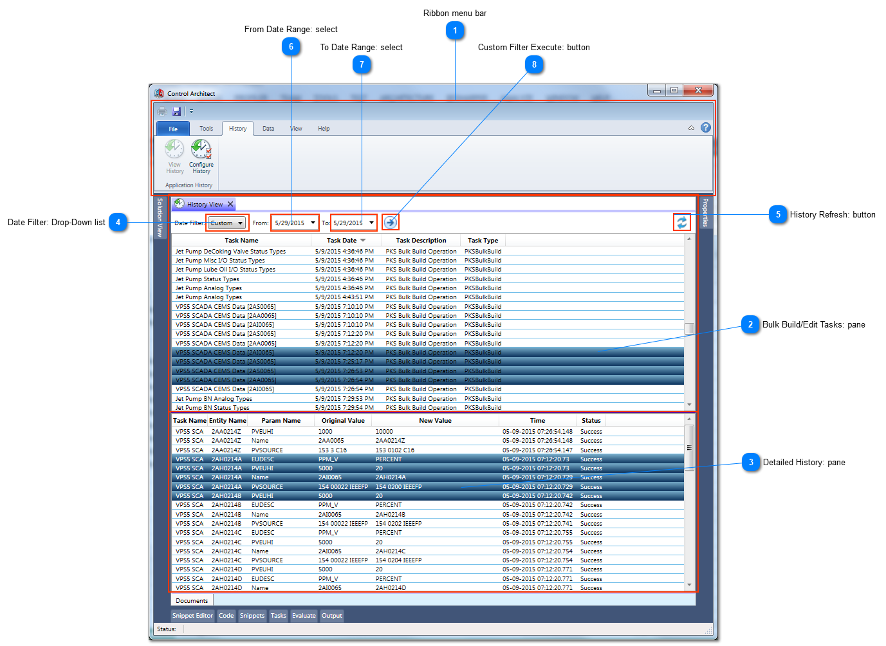This screenshot has height=646, width=886.
Task: Click the Control Architect app icon in title bar
Action: coord(159,93)
